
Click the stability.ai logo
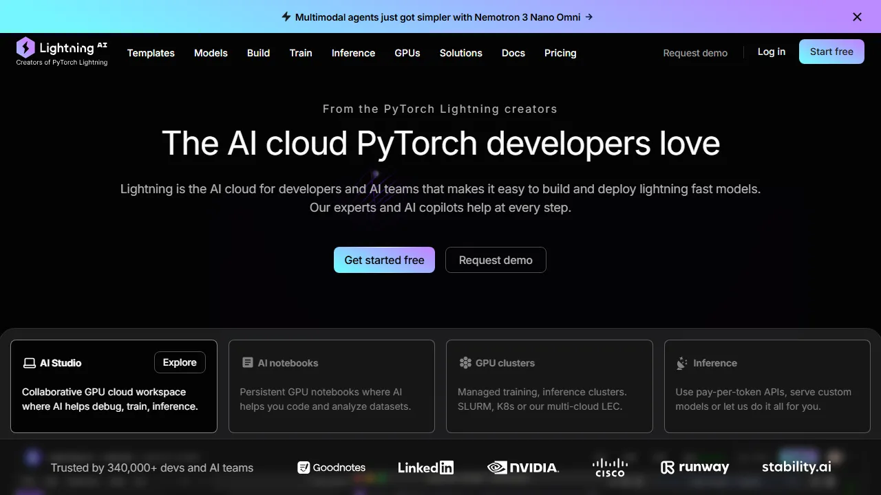(x=796, y=467)
